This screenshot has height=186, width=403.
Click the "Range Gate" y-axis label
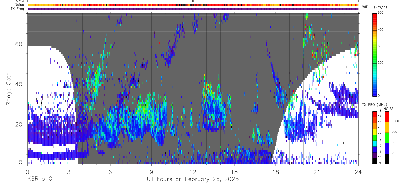9,89
